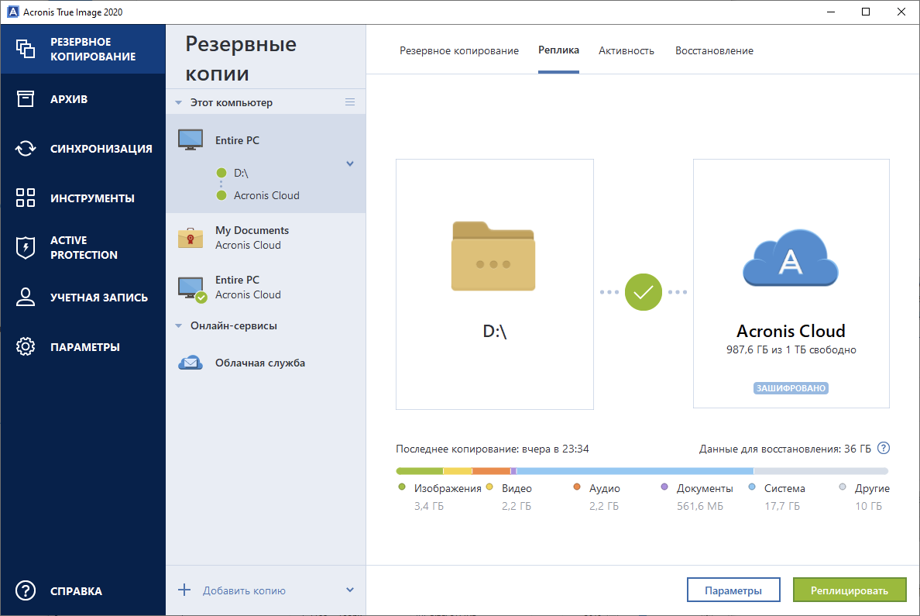This screenshot has width=920, height=616.
Task: Open the Добавить копию dropdown arrow
Action: (x=350, y=590)
